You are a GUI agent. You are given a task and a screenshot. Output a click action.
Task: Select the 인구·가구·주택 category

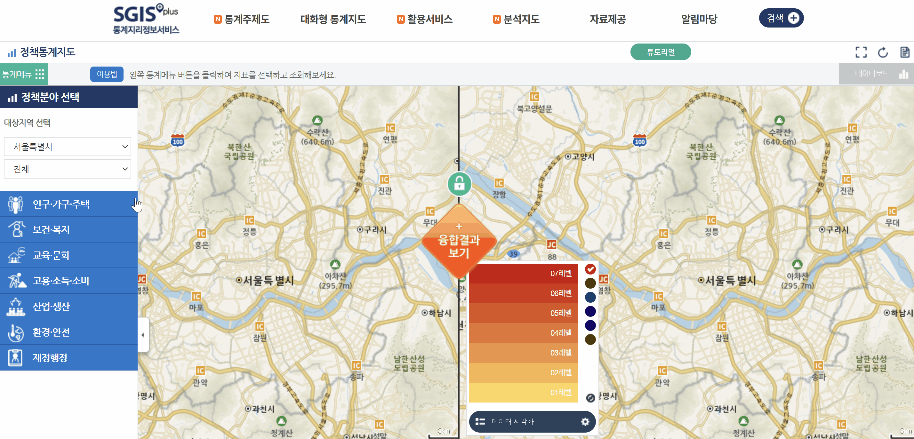pos(69,204)
